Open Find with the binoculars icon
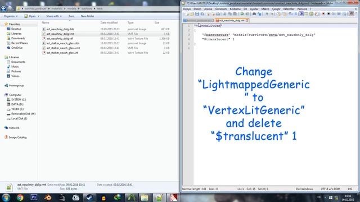 click(254, 14)
